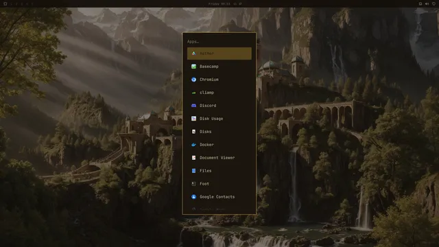Click the blue Chromium icon

tap(193, 80)
